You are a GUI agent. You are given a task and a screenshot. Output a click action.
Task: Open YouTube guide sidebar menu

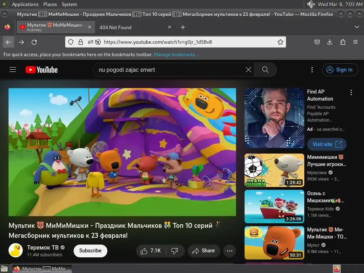[x=13, y=70]
